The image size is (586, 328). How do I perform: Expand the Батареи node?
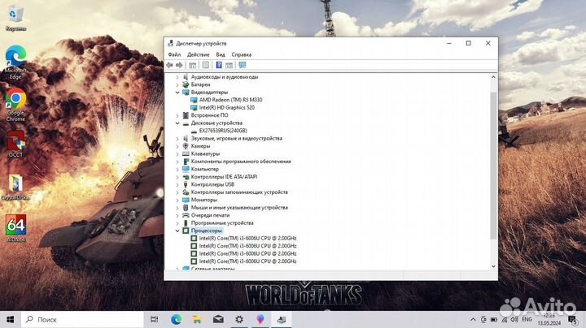pyautogui.click(x=177, y=84)
